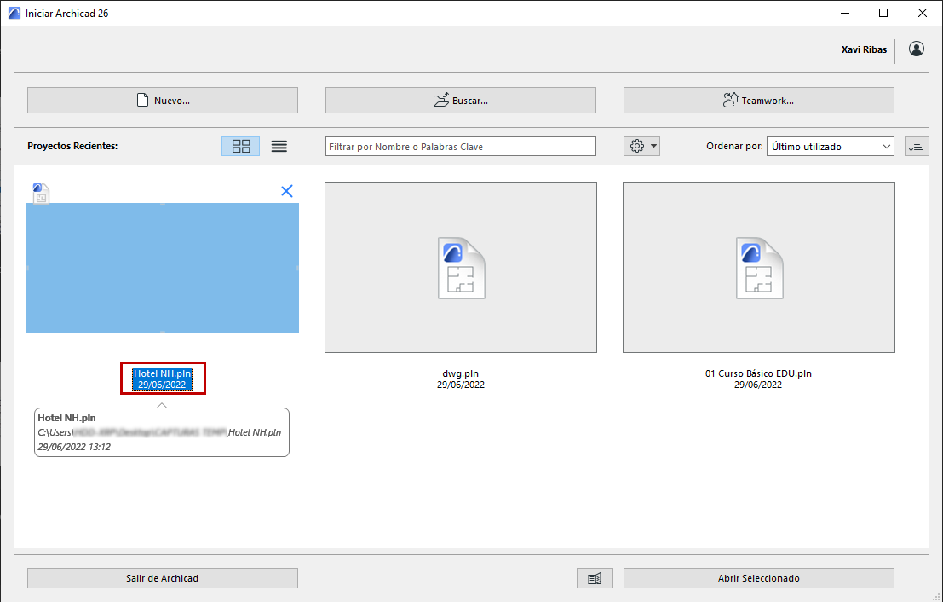Open the book-like icon button beside Abrir Seleccionado
943x602 pixels.
(595, 578)
